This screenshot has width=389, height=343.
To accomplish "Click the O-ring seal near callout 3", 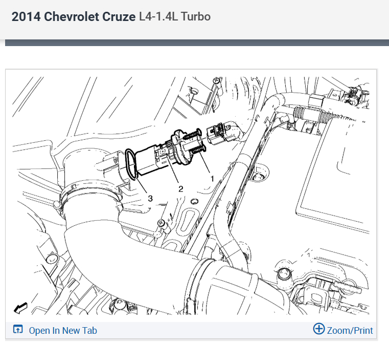I will [x=131, y=164].
